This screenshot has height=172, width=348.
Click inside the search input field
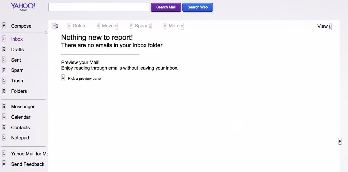(98, 7)
